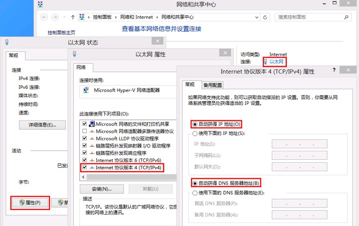Toggle Microsoft LLDP 协议驱动程序 checkbox
Viewport: 359px width, 226px height.
point(84,138)
